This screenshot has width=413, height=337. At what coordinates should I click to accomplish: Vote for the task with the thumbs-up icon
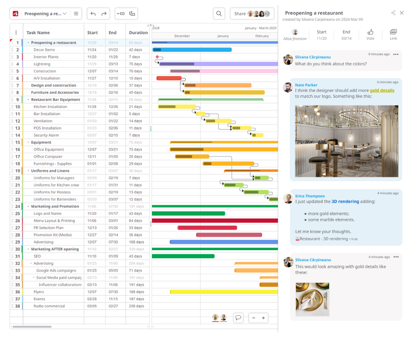(x=370, y=32)
